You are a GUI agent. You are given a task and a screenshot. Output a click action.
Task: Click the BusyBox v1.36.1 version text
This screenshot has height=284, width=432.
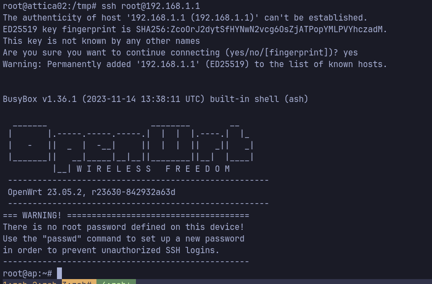coord(40,99)
